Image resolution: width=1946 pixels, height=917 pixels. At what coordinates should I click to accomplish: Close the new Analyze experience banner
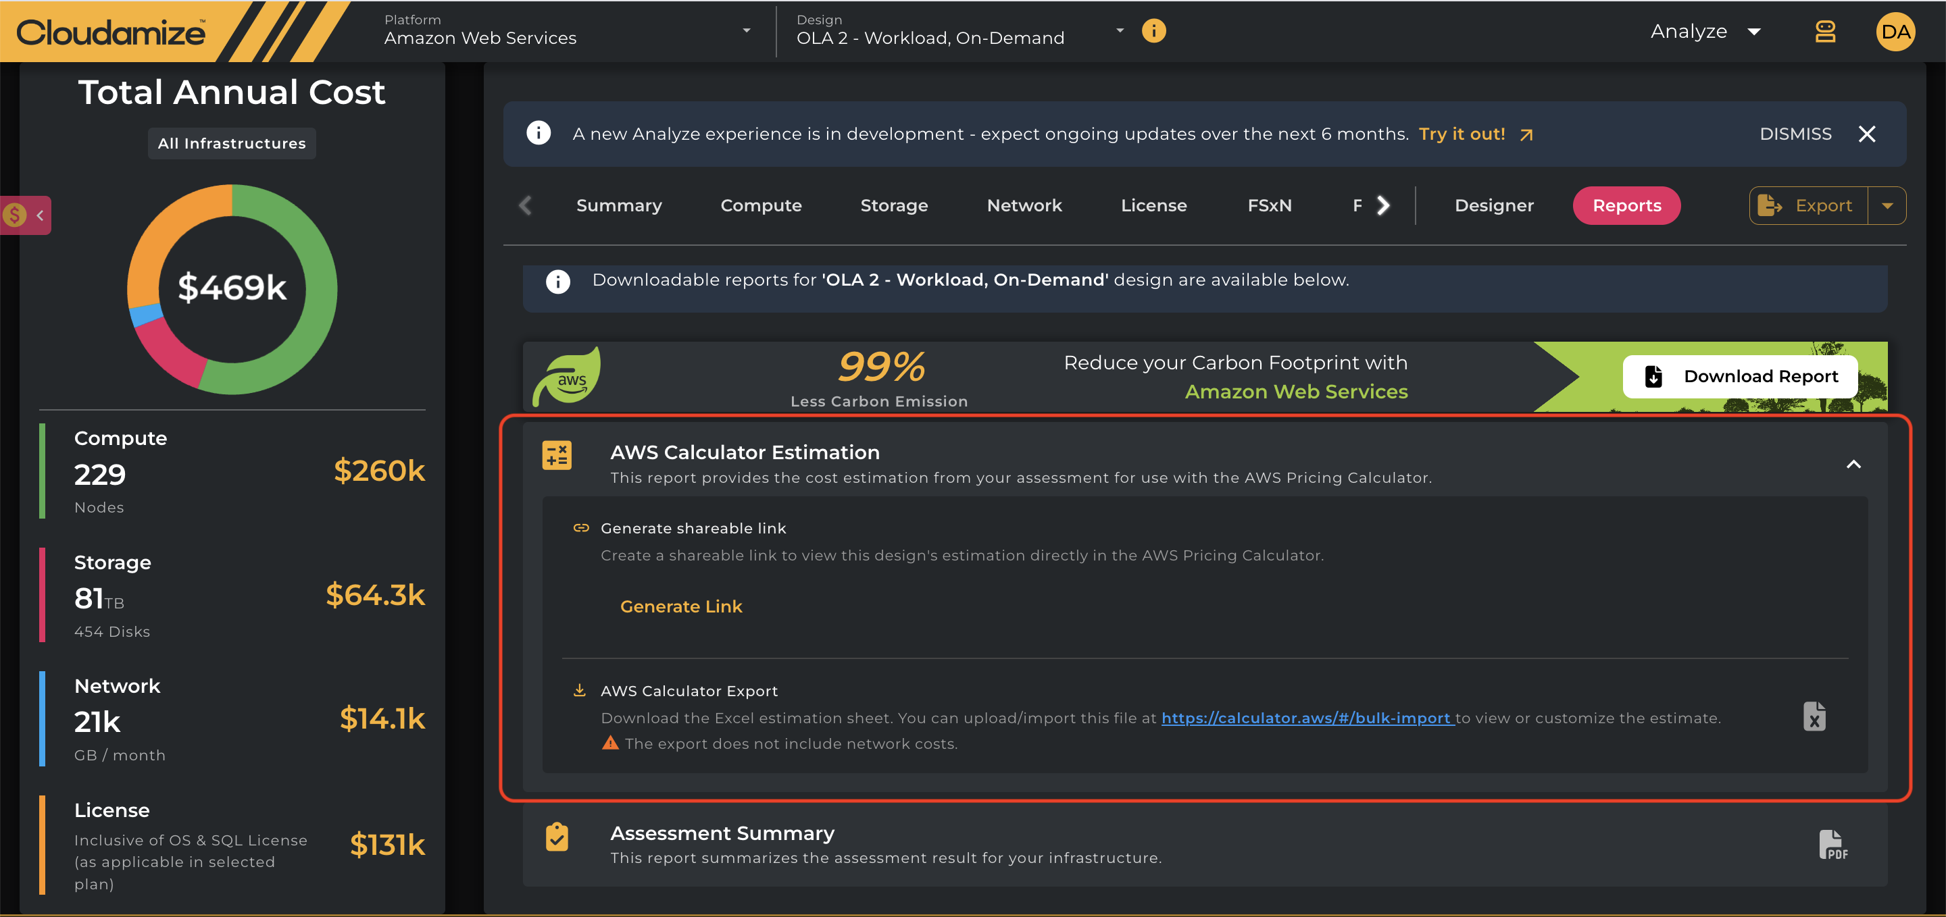pyautogui.click(x=1867, y=134)
